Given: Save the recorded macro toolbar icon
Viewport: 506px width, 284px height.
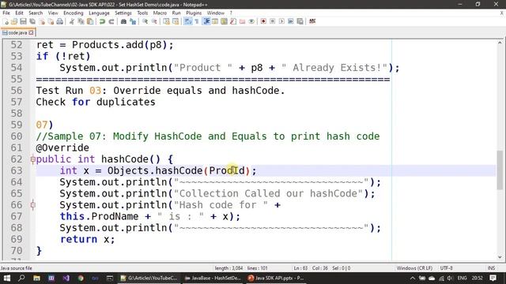Looking at the screenshot, I should (x=300, y=21).
